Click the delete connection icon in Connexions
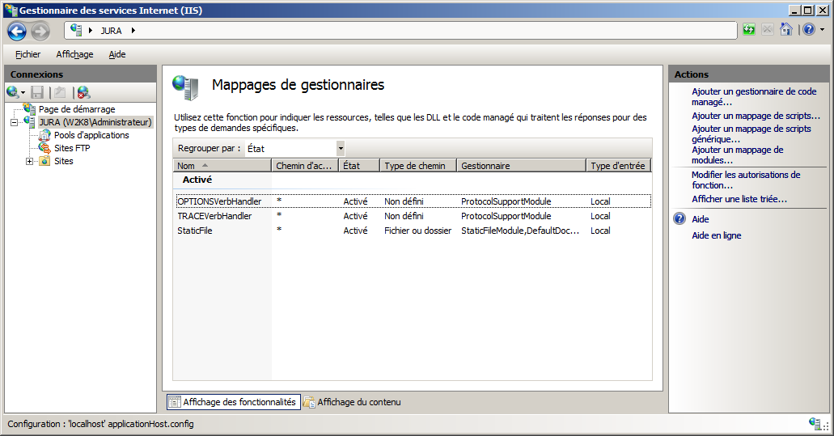Screen dimensions: 834x436 pos(83,92)
